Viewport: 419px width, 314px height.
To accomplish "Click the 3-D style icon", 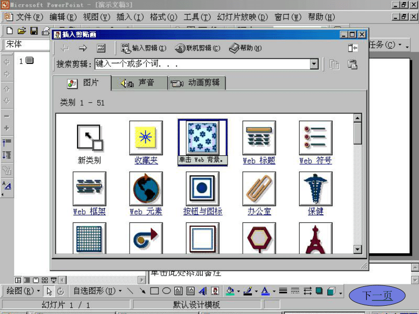I will tap(332, 291).
